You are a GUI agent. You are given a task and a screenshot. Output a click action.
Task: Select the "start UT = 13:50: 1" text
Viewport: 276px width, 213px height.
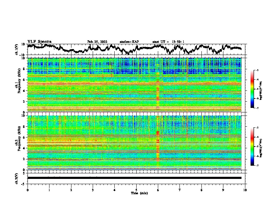coord(168,42)
